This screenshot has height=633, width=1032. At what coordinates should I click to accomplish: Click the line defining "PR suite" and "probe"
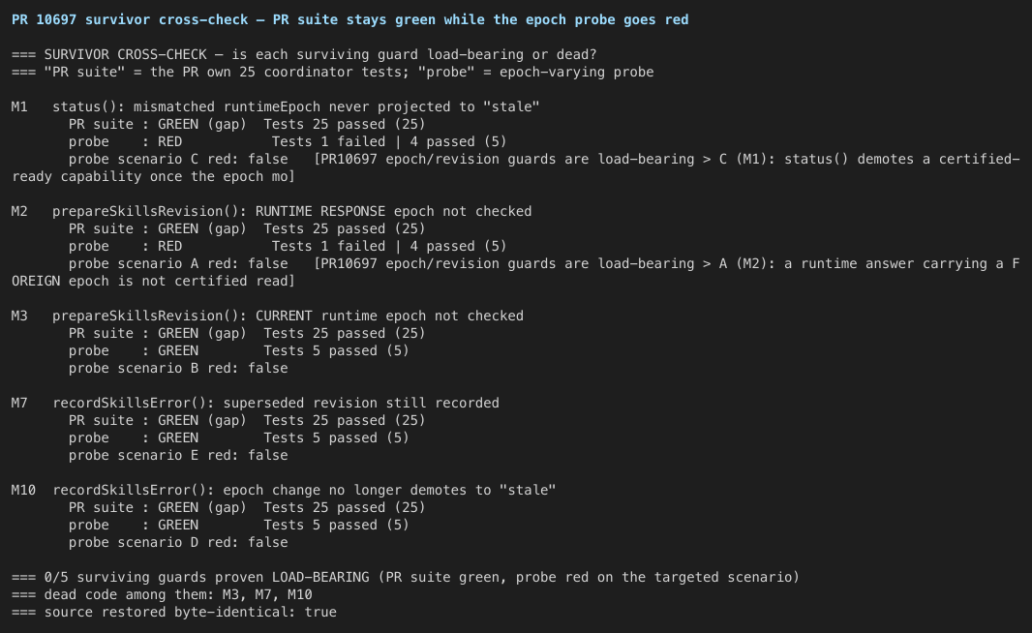tap(333, 72)
